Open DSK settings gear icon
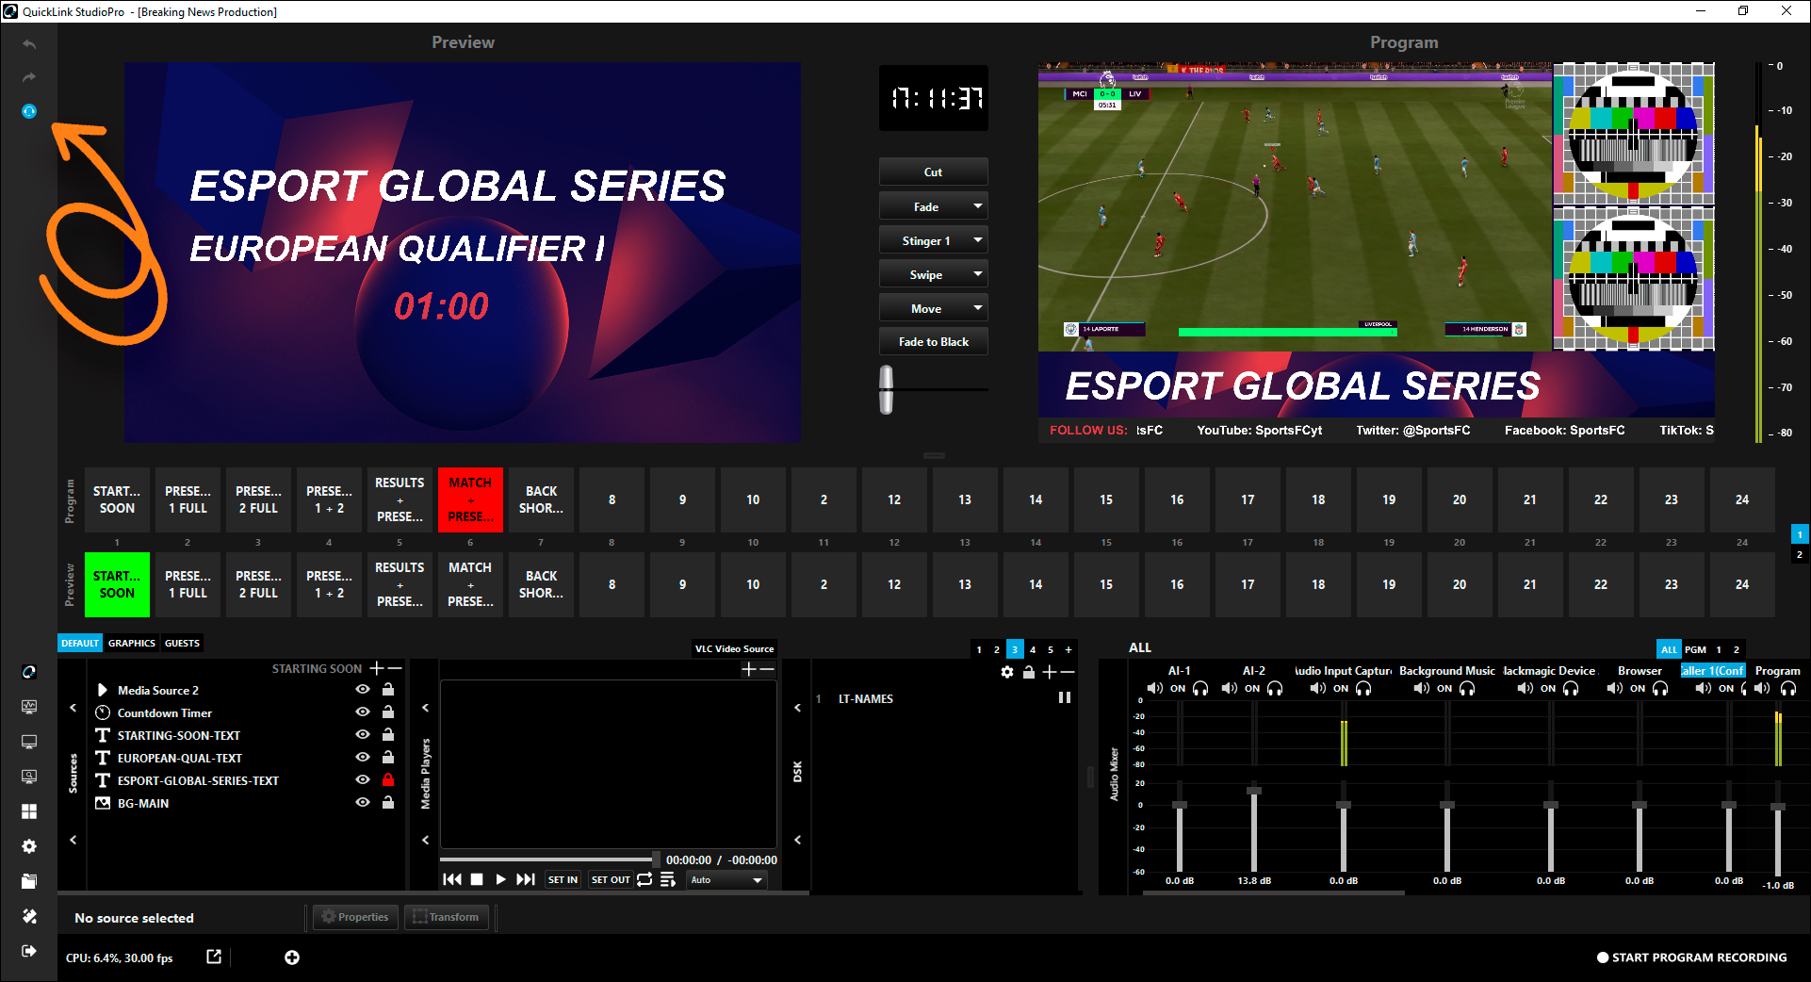 (x=1007, y=672)
